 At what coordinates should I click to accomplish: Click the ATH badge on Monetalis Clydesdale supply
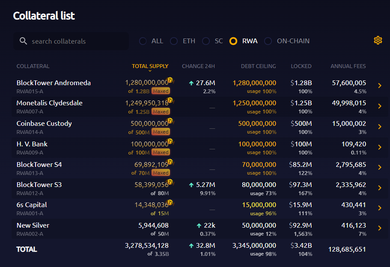pyautogui.click(x=170, y=101)
